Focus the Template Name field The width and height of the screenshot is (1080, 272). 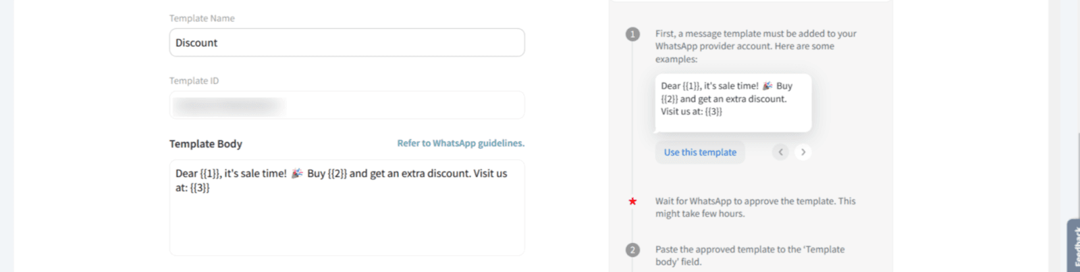(x=347, y=42)
